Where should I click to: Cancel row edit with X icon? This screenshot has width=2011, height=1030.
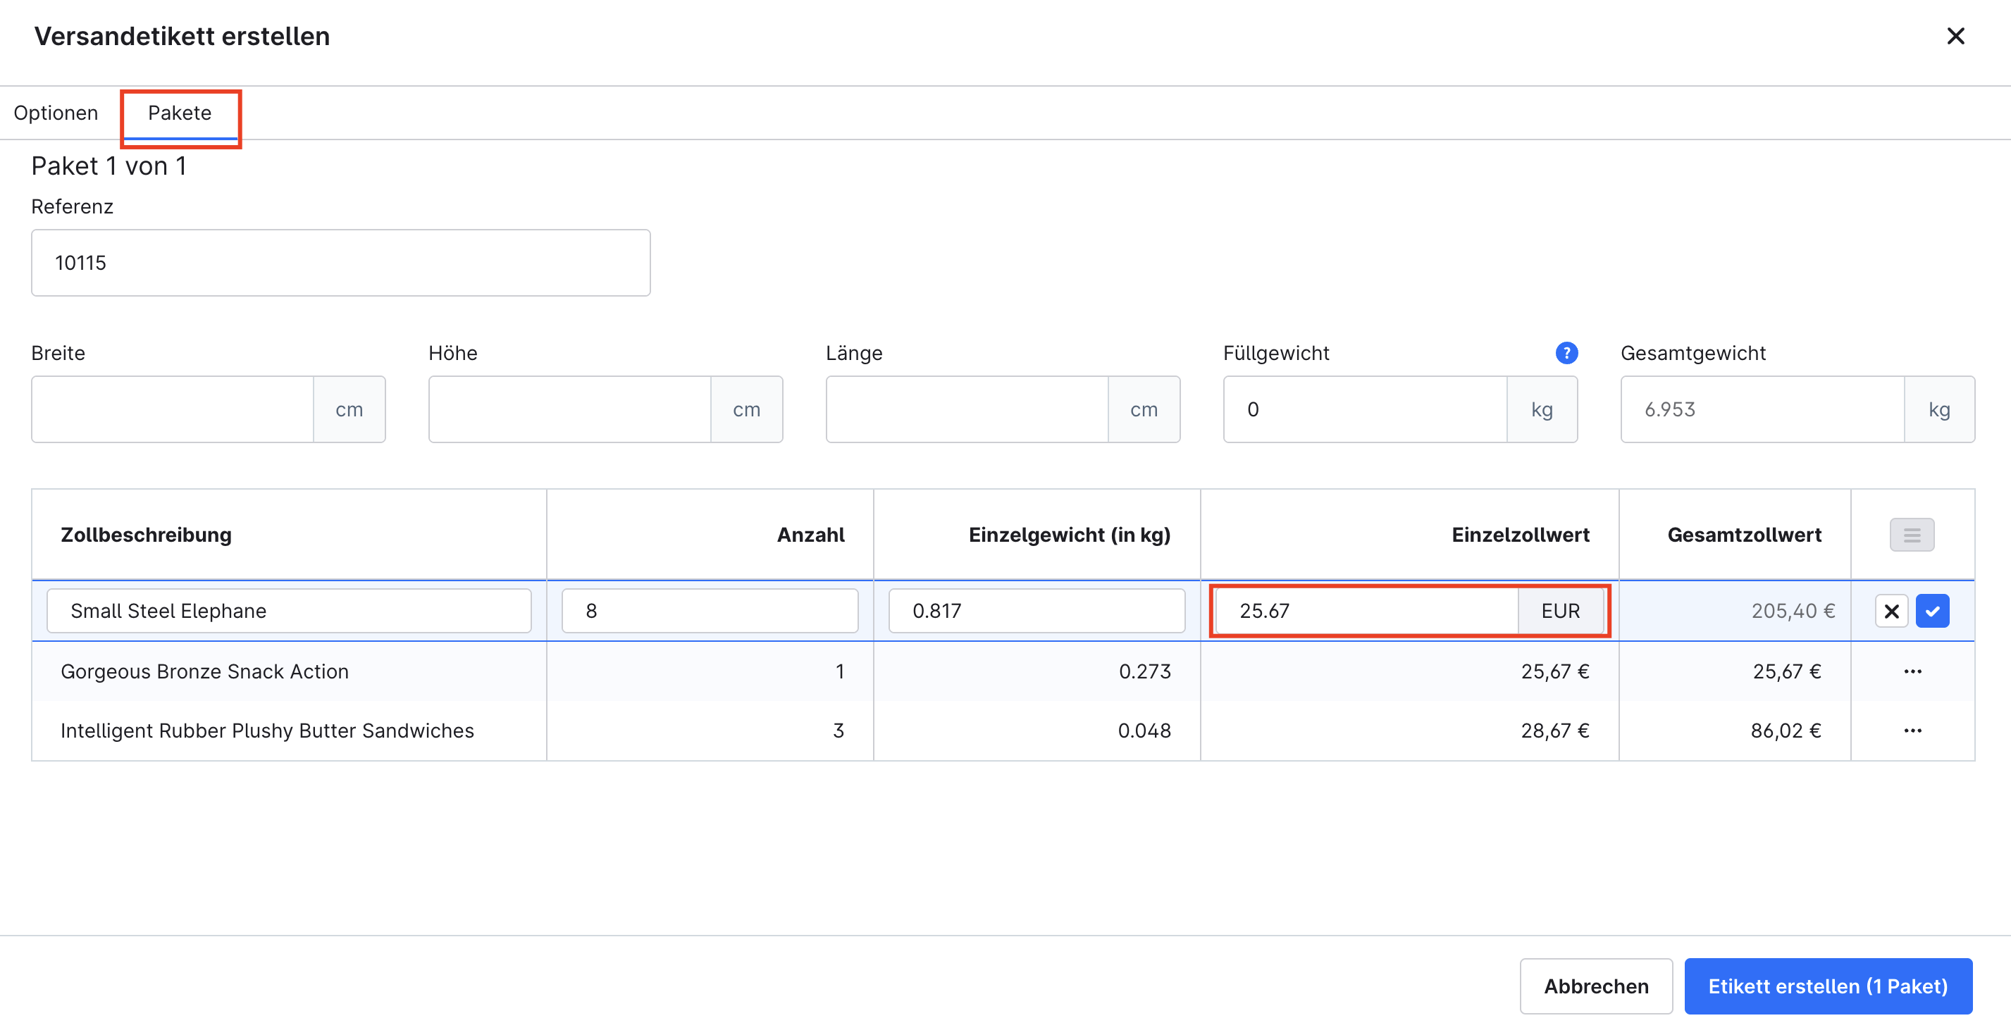1891,611
